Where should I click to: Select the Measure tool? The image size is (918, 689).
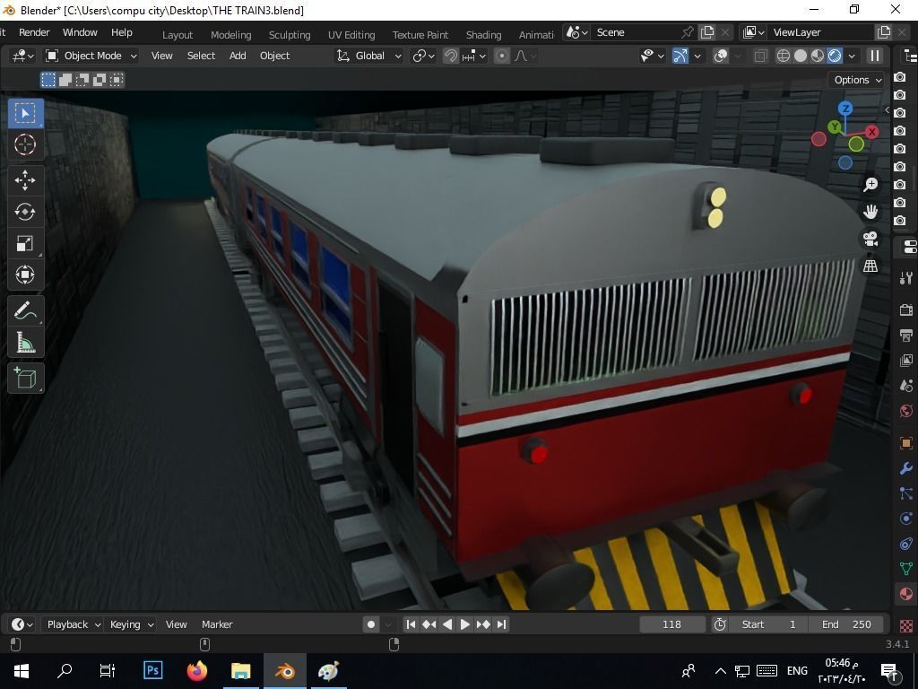pyautogui.click(x=25, y=342)
